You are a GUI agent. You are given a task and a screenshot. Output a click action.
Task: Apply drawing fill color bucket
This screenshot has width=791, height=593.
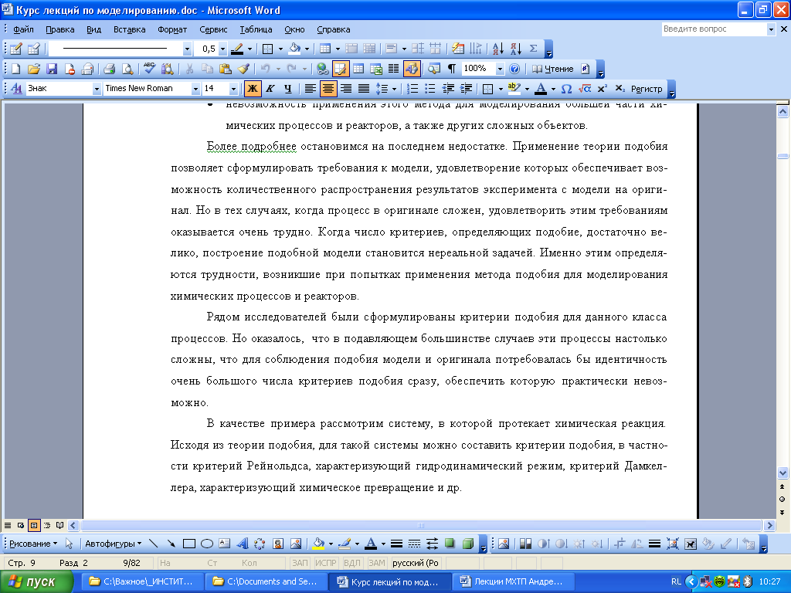click(318, 544)
